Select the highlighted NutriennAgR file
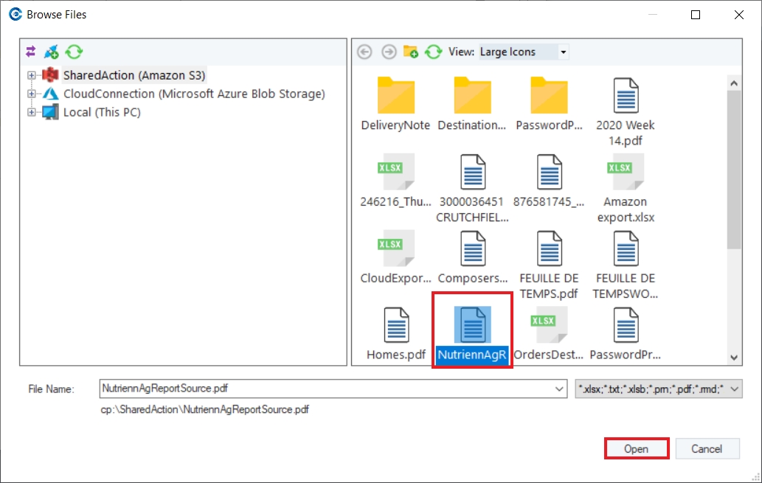Viewport: 762px width, 483px height. click(x=472, y=334)
